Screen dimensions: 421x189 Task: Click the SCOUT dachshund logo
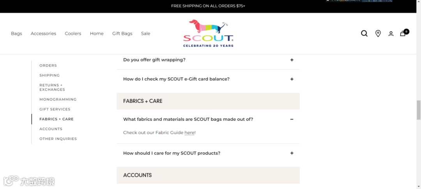coord(208,33)
